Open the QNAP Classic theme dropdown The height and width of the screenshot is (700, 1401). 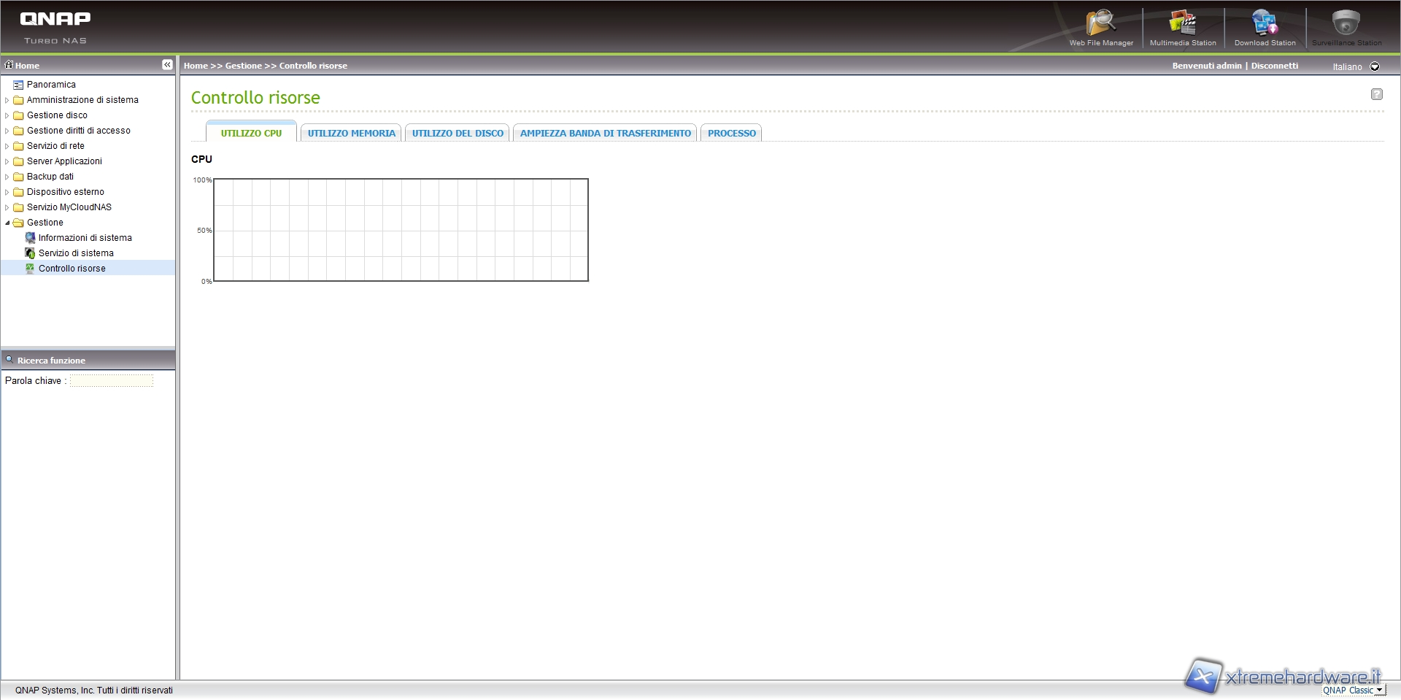pos(1379,690)
